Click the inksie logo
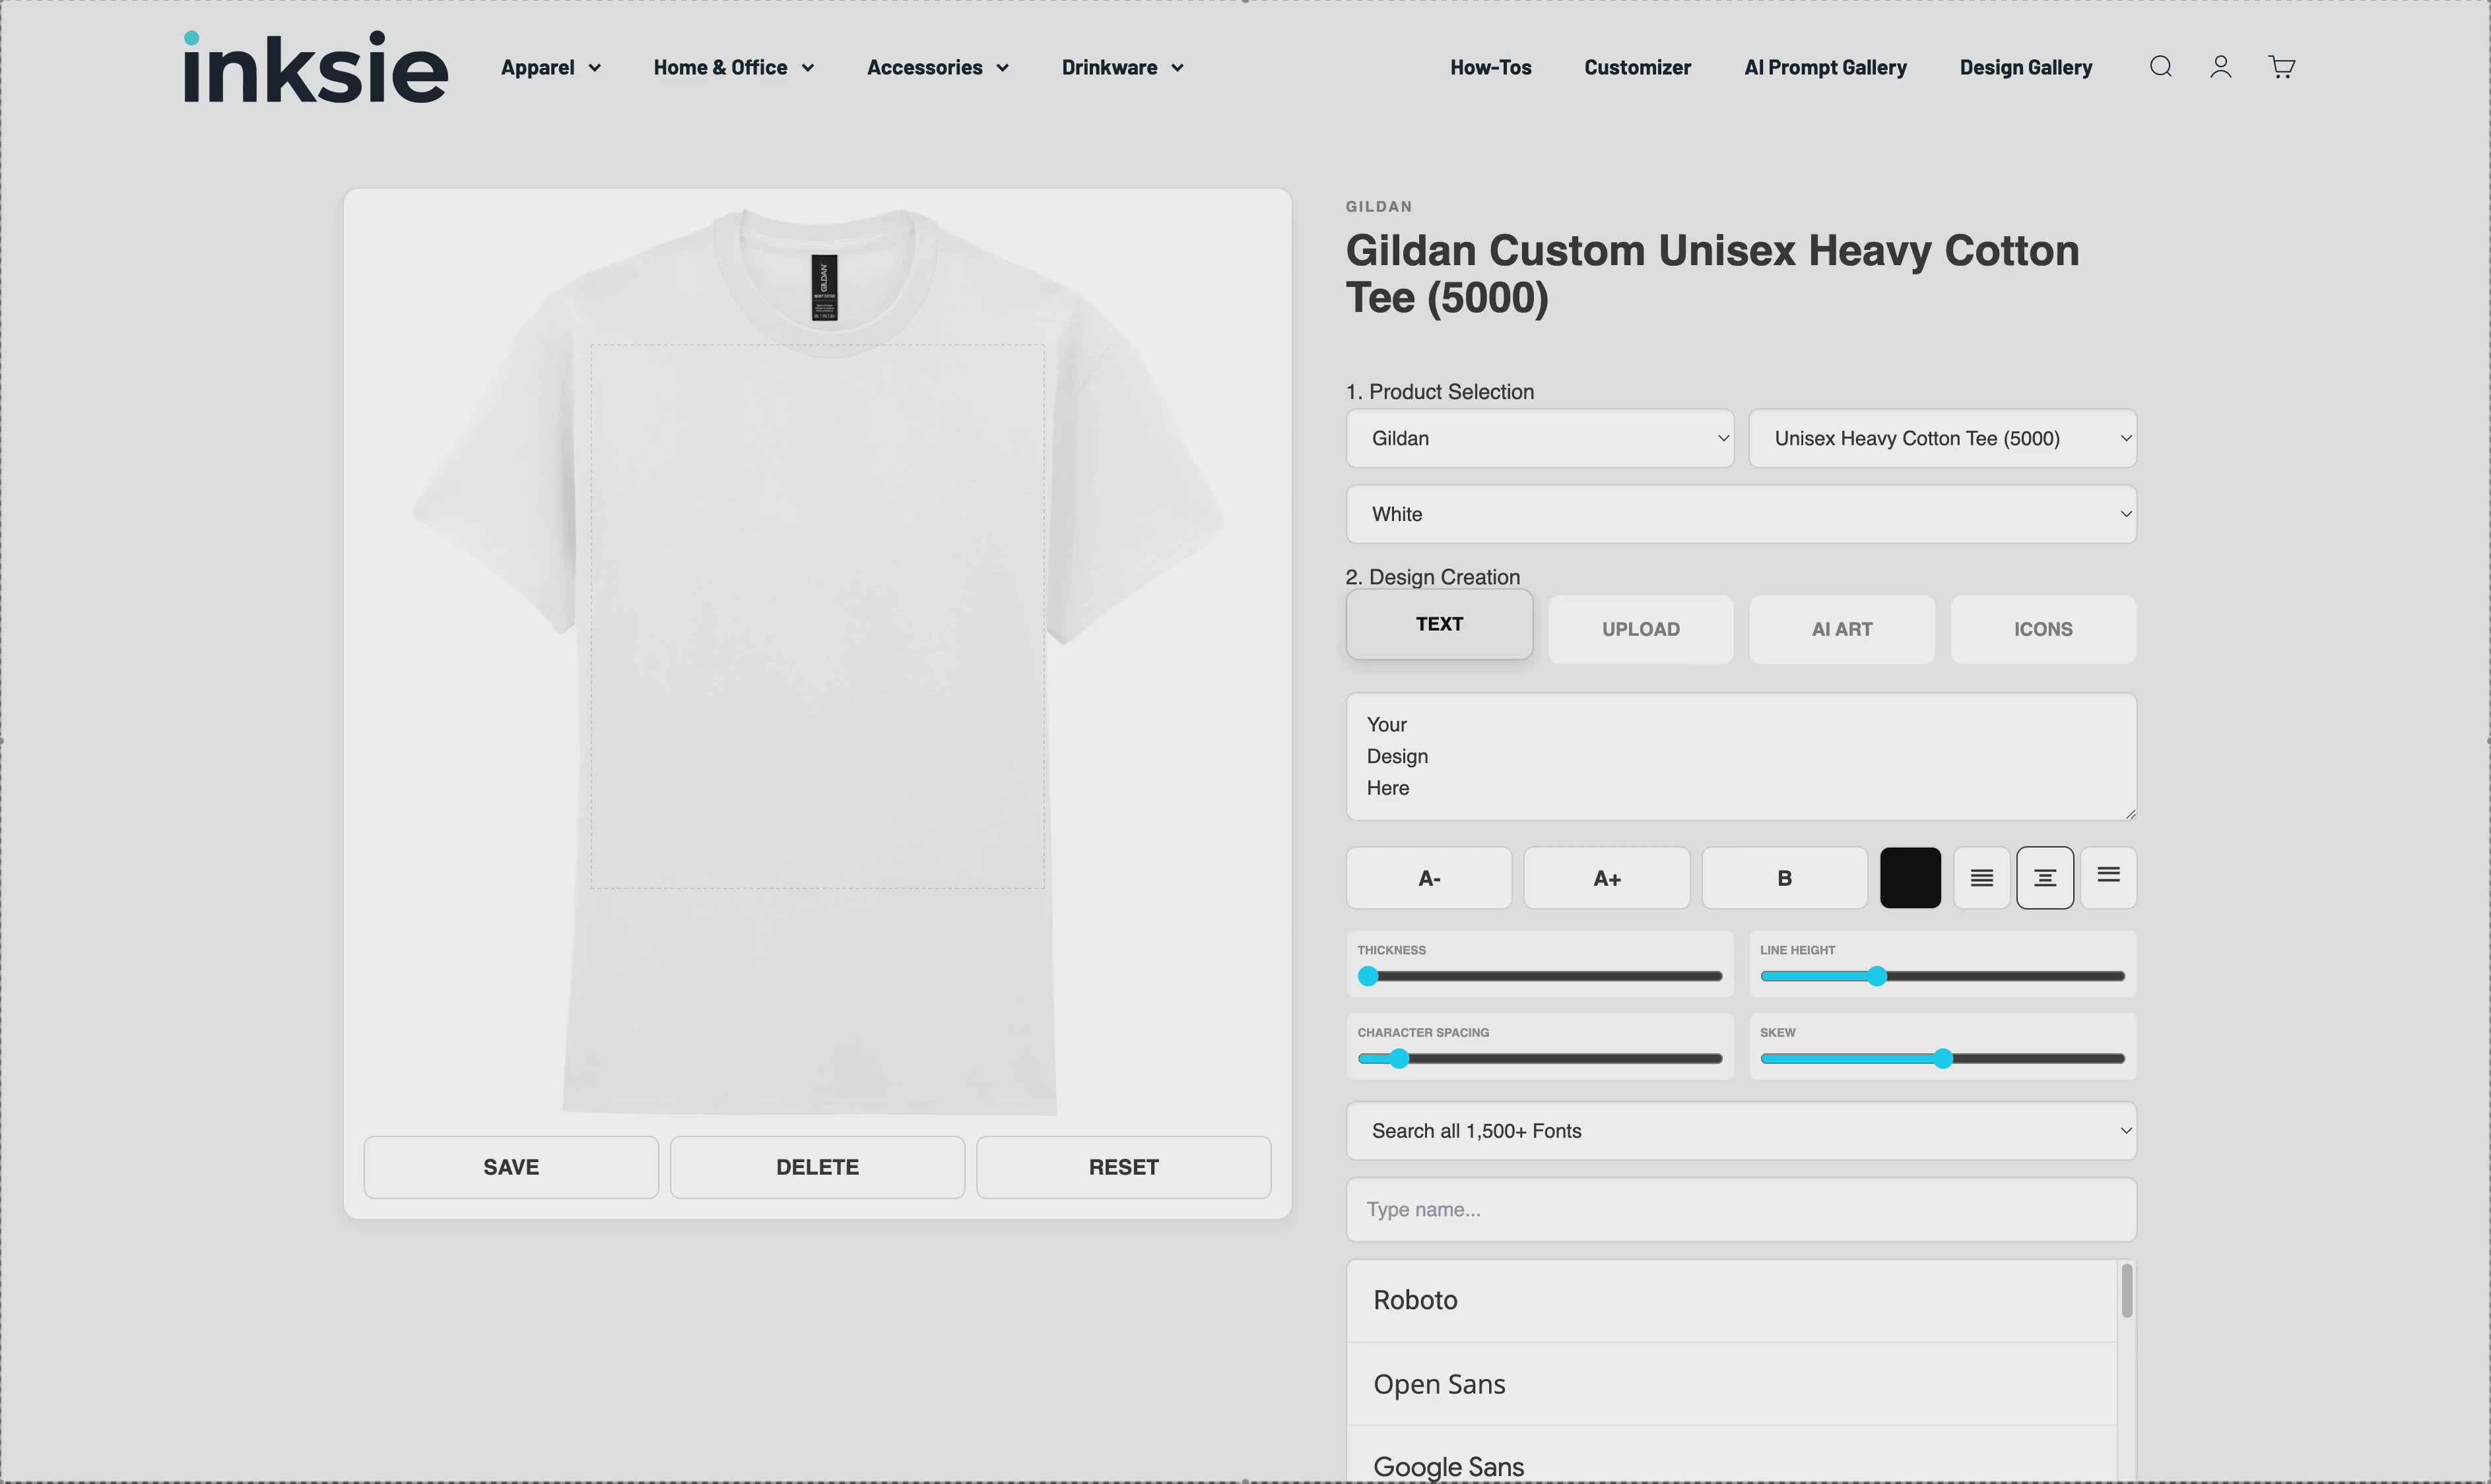This screenshot has height=1484, width=2491. (x=315, y=67)
